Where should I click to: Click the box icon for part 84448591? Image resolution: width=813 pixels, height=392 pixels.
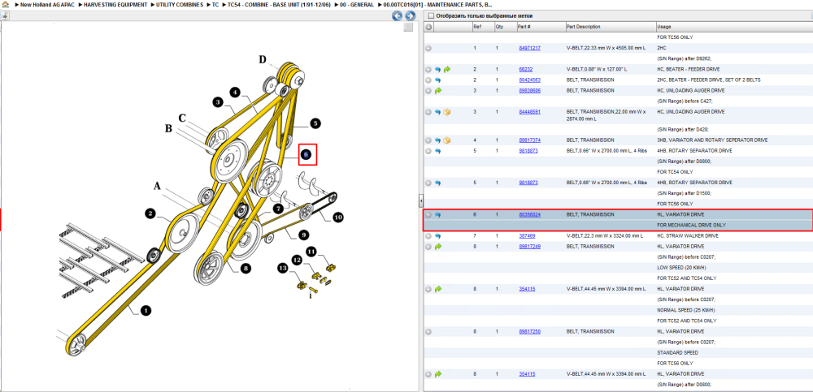click(x=446, y=112)
